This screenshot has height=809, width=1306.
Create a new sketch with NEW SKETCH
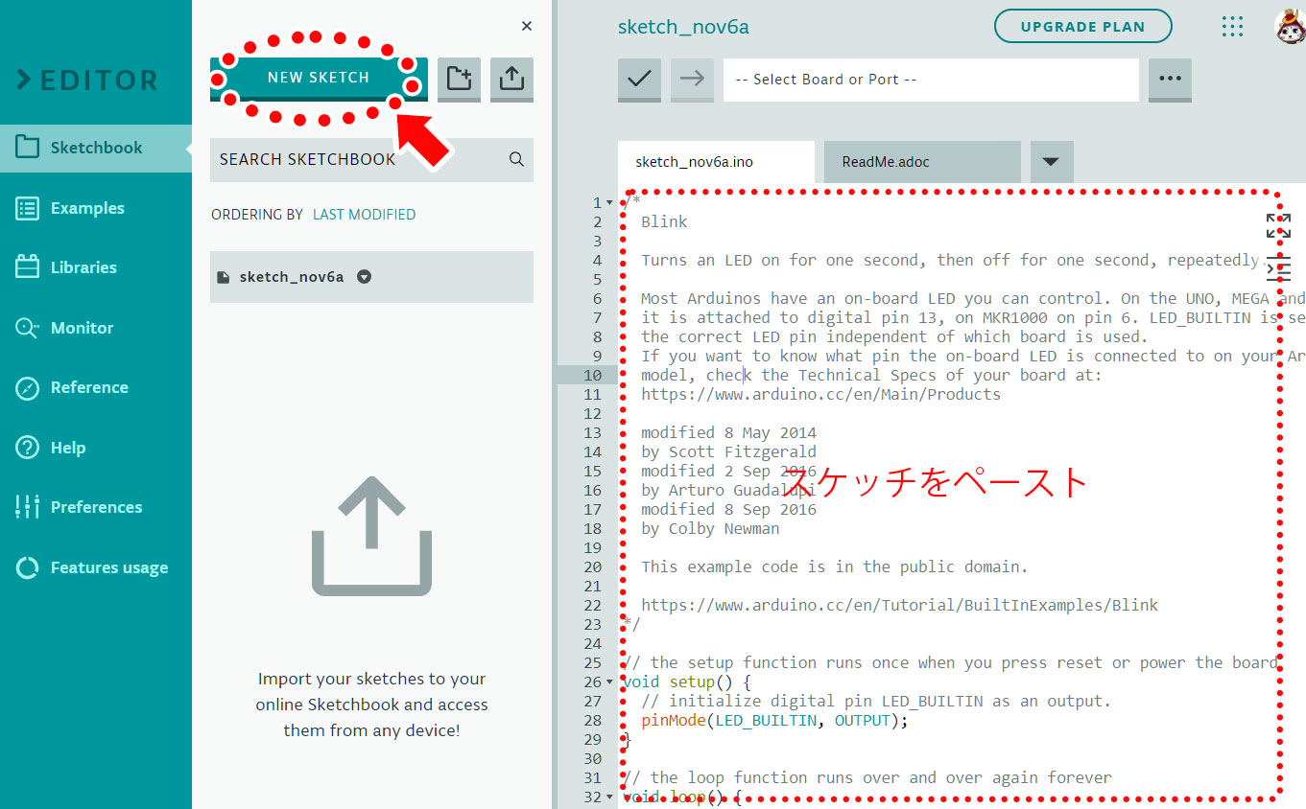pos(319,79)
